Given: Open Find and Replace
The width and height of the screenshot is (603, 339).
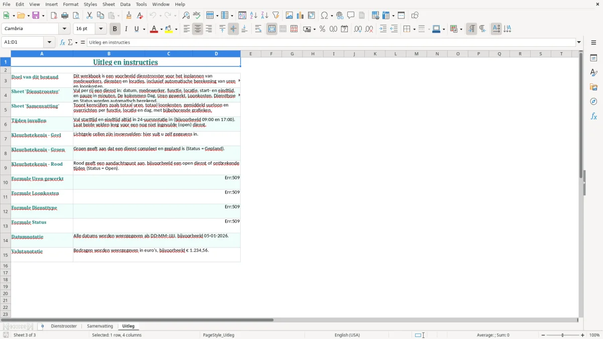Looking at the screenshot, I should tap(186, 16).
